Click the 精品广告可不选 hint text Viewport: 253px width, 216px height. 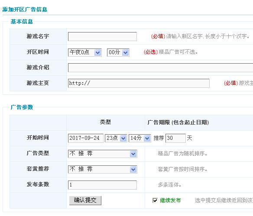pos(178,52)
